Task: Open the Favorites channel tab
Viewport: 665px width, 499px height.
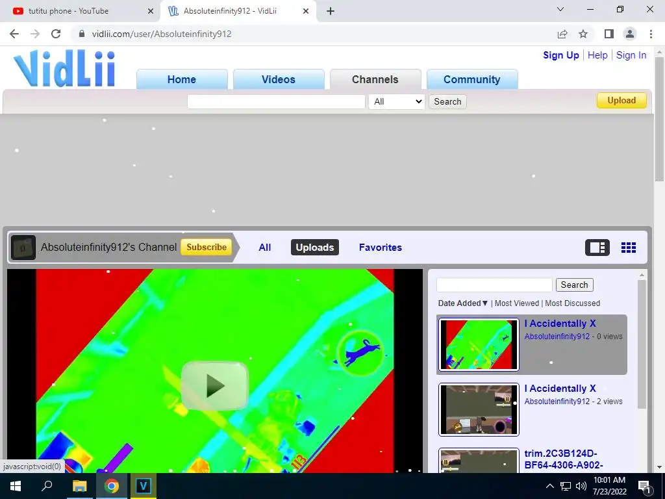Action: (x=381, y=248)
